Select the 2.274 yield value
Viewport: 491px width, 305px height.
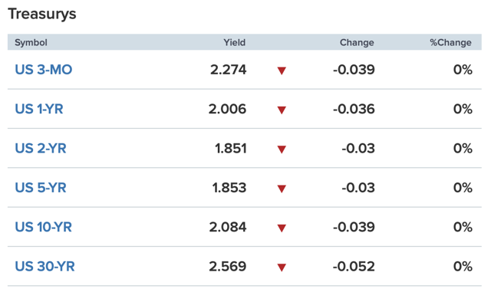(229, 70)
